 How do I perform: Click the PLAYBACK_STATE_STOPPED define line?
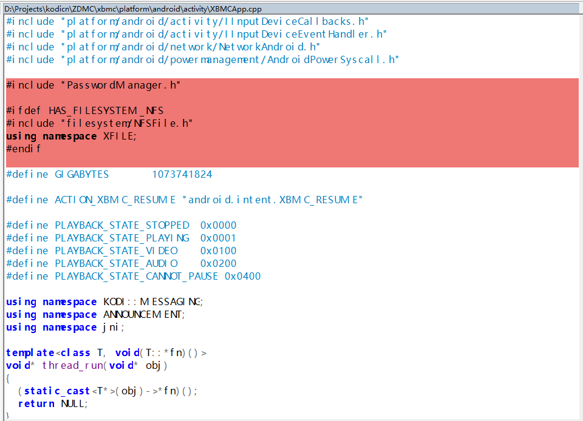point(121,225)
